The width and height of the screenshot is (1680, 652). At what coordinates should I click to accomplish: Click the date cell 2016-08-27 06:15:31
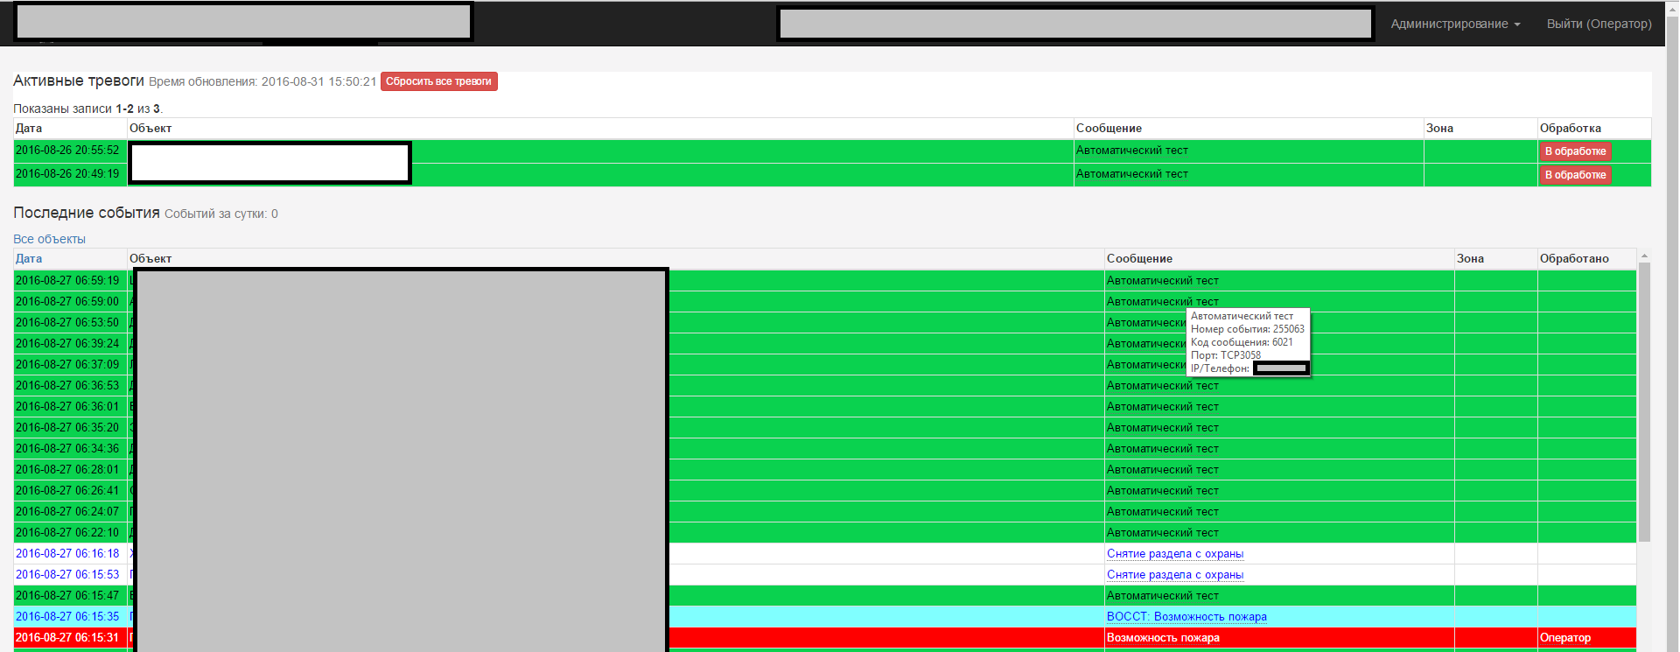click(x=67, y=638)
